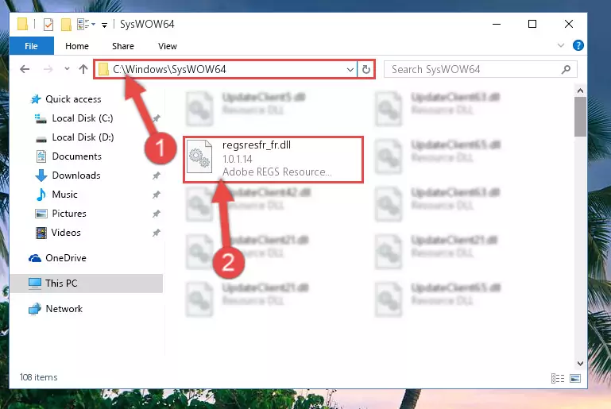Click the regsresfr_fr.dll gear file icon
611x409 pixels.
(199, 157)
